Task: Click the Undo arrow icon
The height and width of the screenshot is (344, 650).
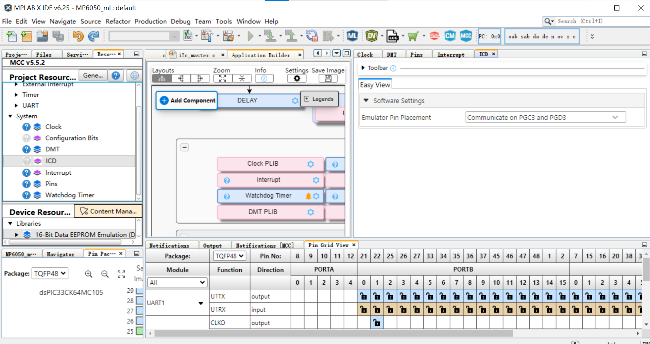Action: [78, 36]
